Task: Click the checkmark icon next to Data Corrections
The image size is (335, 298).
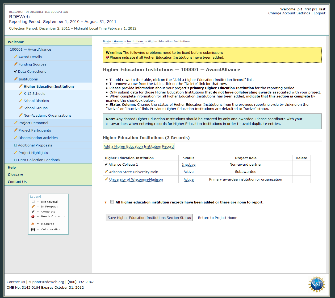Action: [x=15, y=71]
